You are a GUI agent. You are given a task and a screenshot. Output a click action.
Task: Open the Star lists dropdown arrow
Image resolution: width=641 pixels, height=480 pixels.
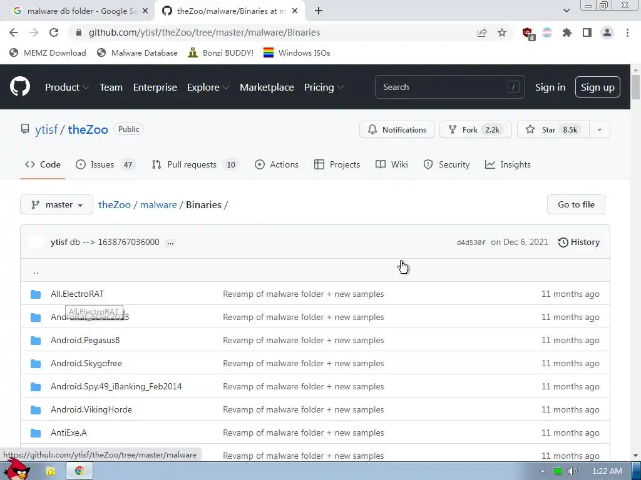(x=599, y=129)
